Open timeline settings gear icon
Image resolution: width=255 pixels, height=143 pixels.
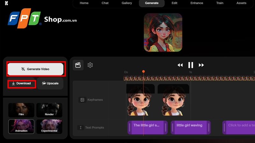pyautogui.click(x=90, y=65)
